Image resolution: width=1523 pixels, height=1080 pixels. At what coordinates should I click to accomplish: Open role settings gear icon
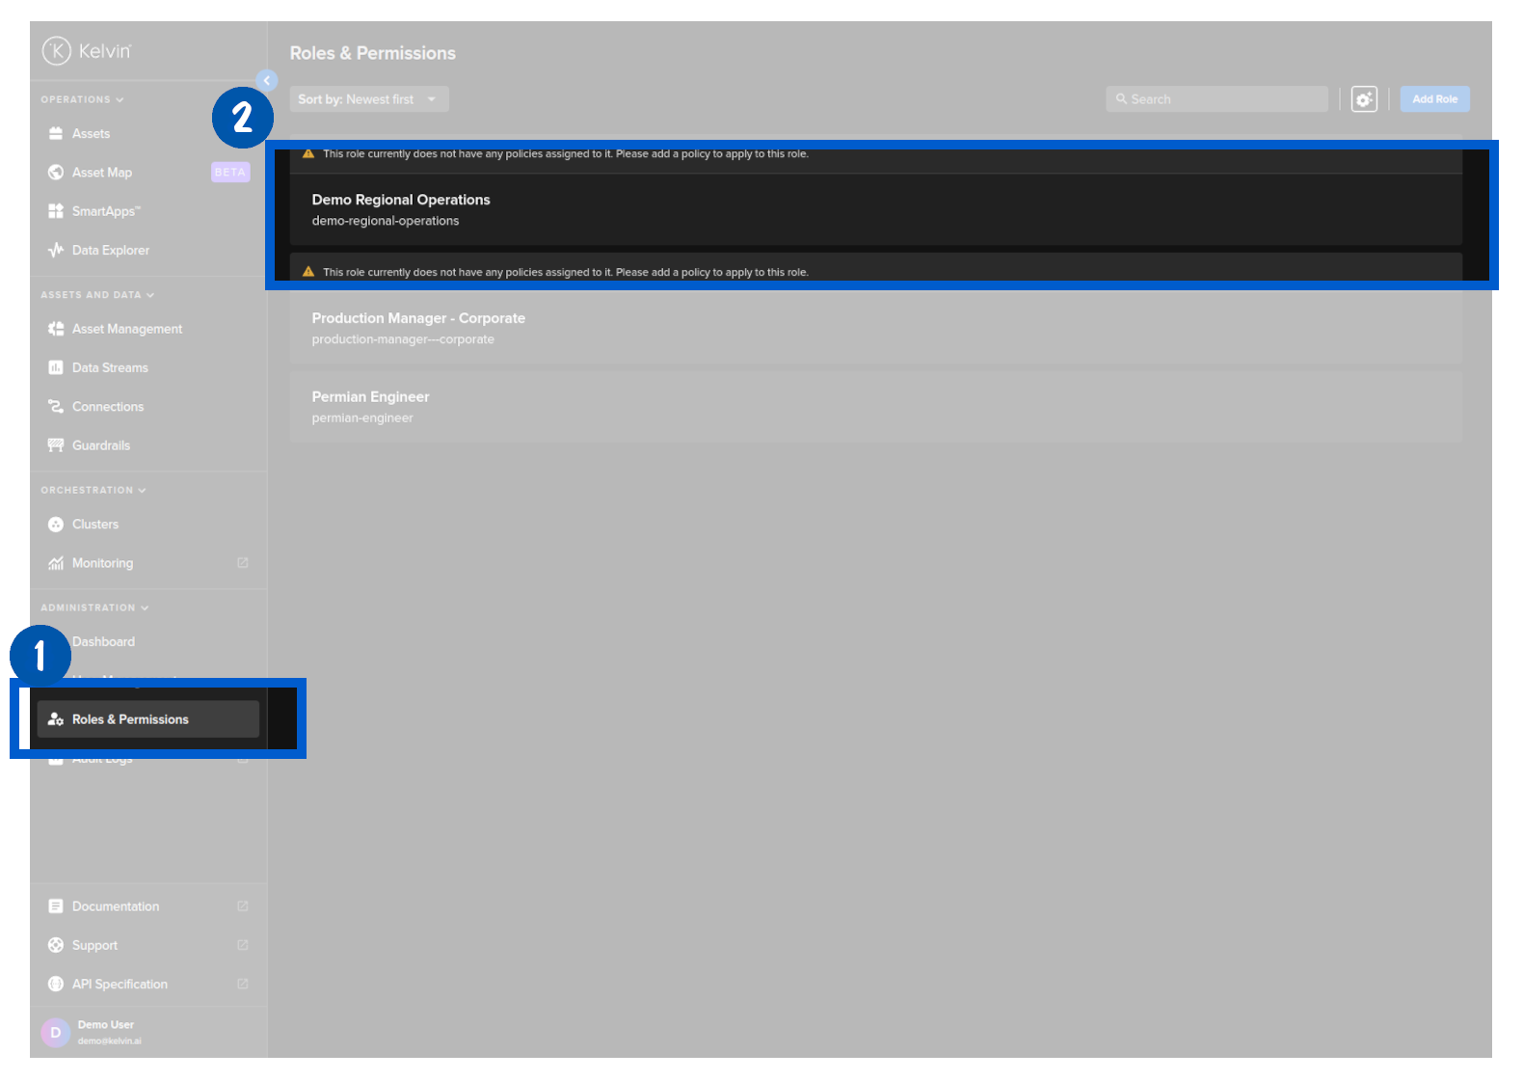[x=1363, y=99]
